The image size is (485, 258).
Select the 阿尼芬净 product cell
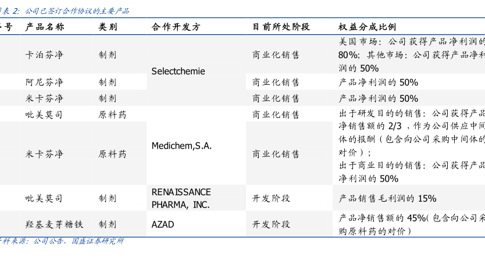point(45,83)
